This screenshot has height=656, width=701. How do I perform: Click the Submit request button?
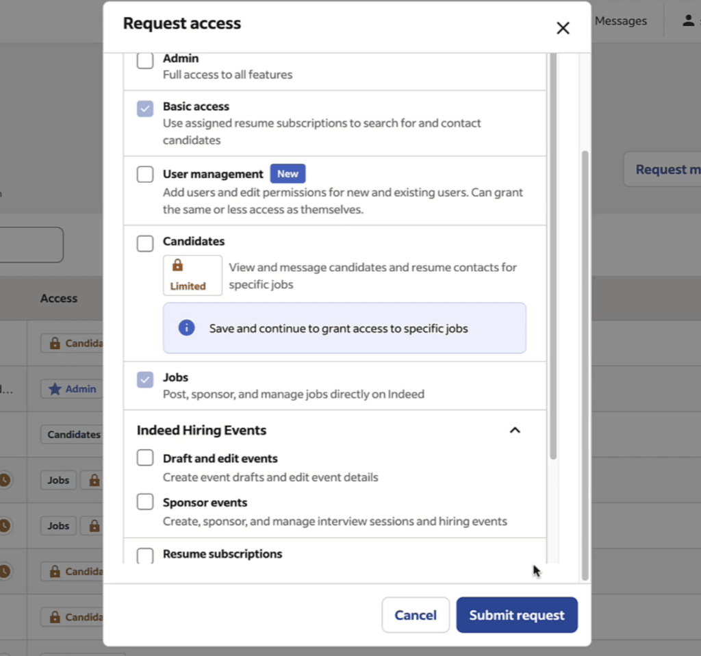517,615
